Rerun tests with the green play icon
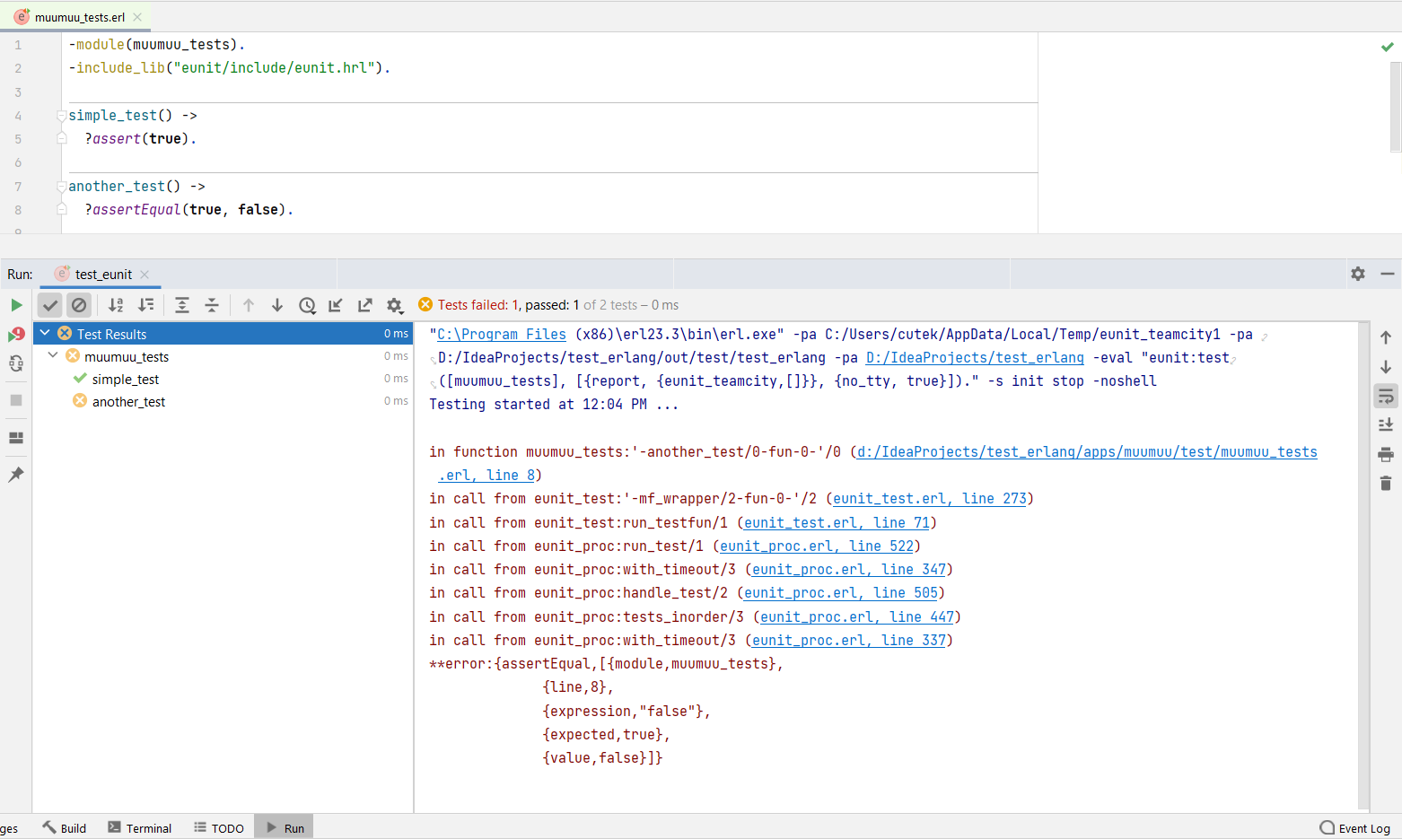Image resolution: width=1402 pixels, height=839 pixels. [16, 305]
